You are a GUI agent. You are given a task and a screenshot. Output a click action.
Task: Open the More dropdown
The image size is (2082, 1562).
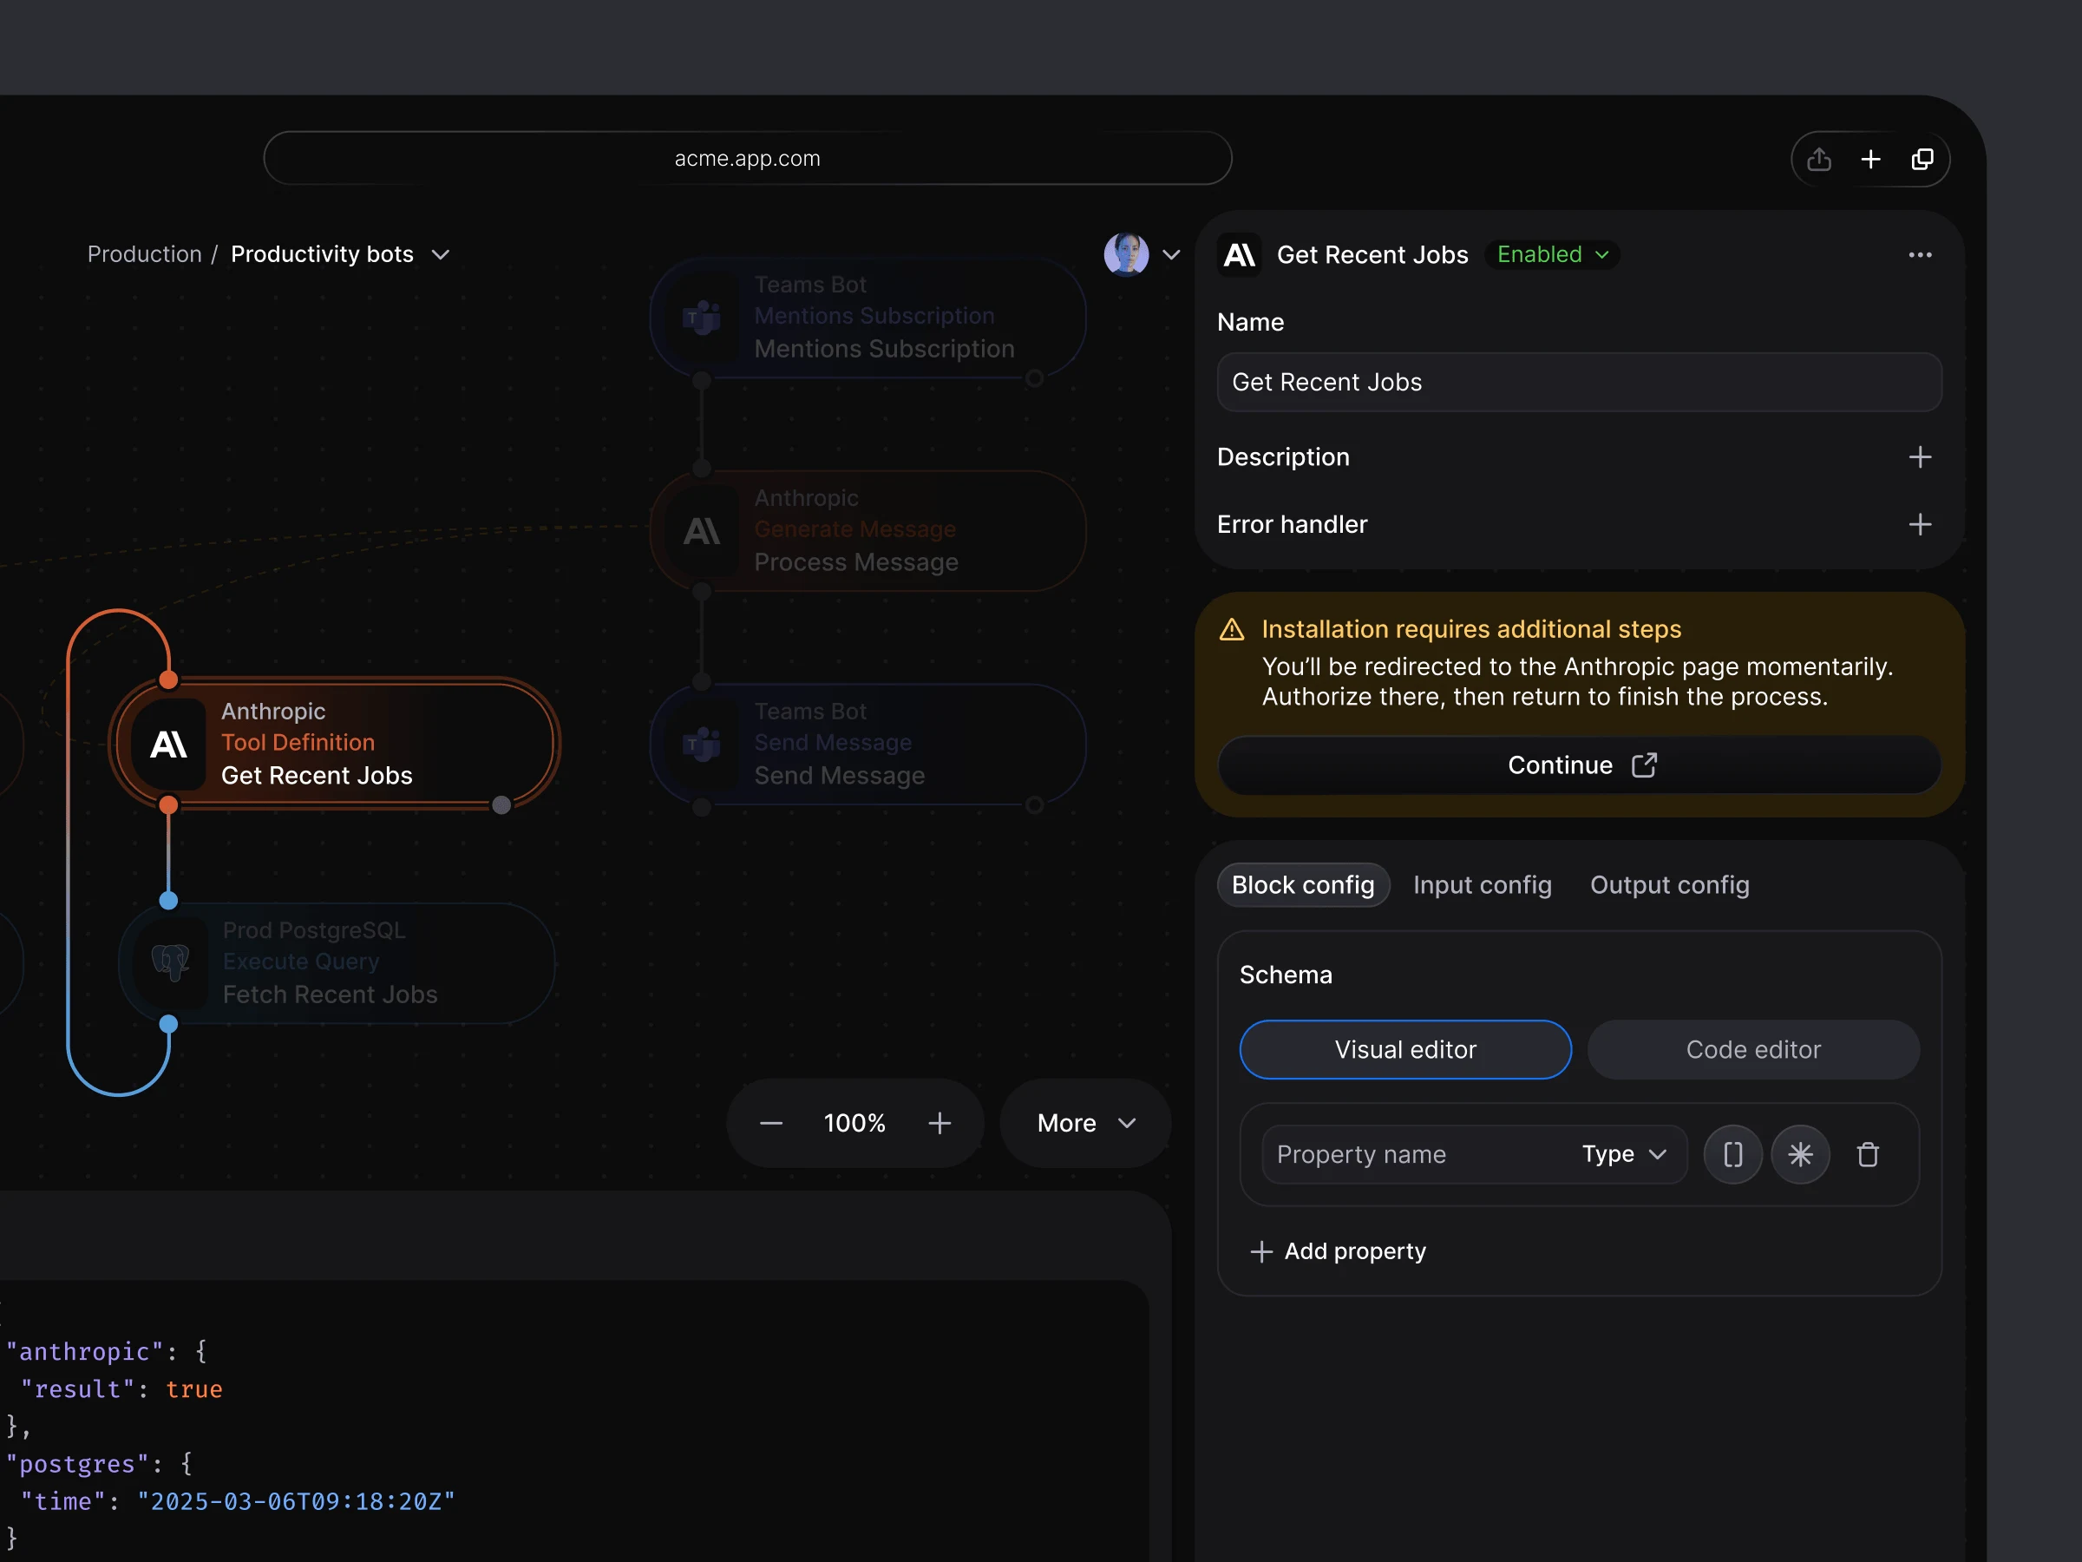[1085, 1123]
